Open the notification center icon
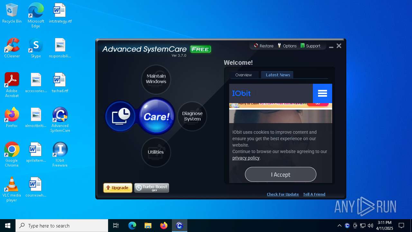Viewport: 412px width, 232px height. pos(401,226)
